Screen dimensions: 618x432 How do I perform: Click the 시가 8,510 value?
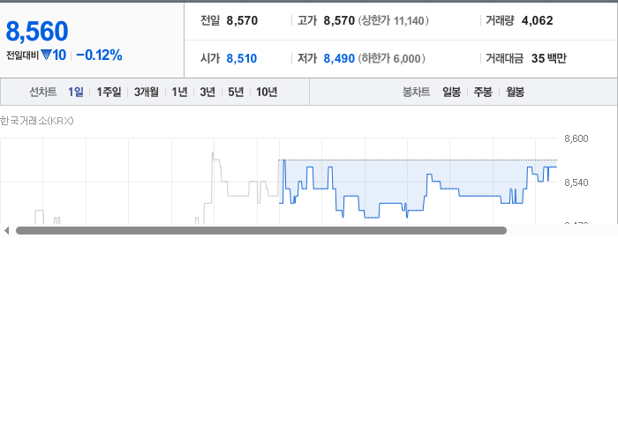click(242, 58)
